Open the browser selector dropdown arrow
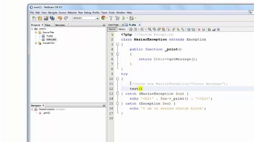This screenshot has width=254, height=142. pos(107,18)
